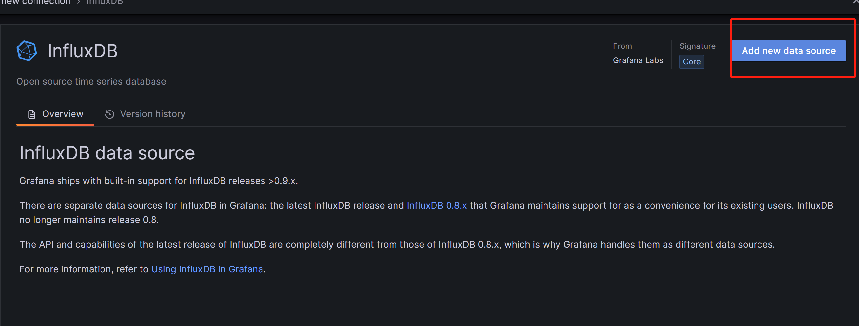Click the paragraph about built-in InfluxDB support
The height and width of the screenshot is (326, 859).
(158, 181)
